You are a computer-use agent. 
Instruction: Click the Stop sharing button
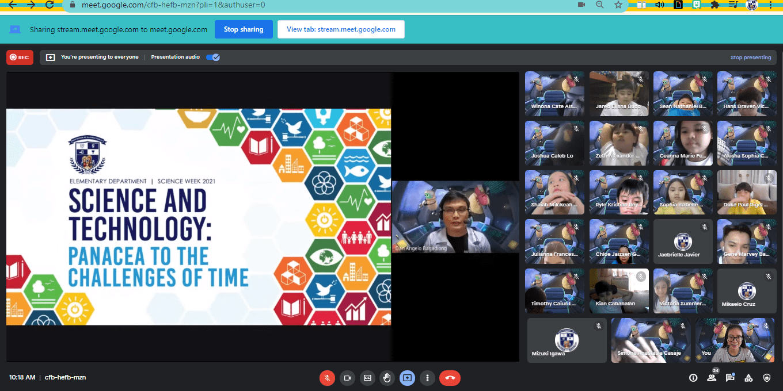coord(244,29)
